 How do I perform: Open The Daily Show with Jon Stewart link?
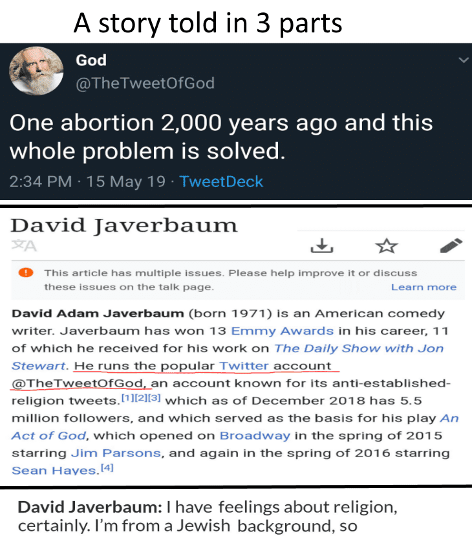click(x=359, y=348)
